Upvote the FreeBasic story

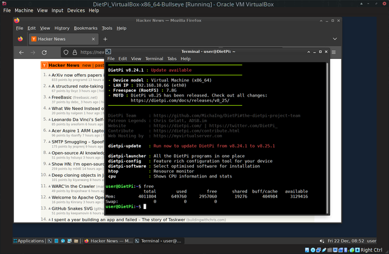tap(49, 97)
